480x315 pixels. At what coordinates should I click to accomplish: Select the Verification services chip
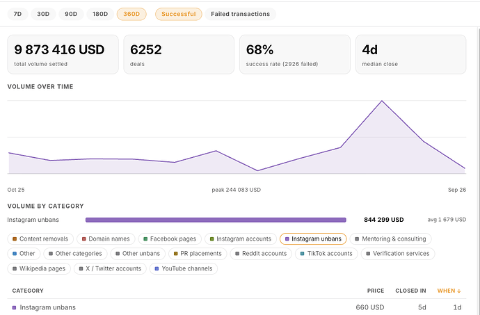tap(398, 254)
